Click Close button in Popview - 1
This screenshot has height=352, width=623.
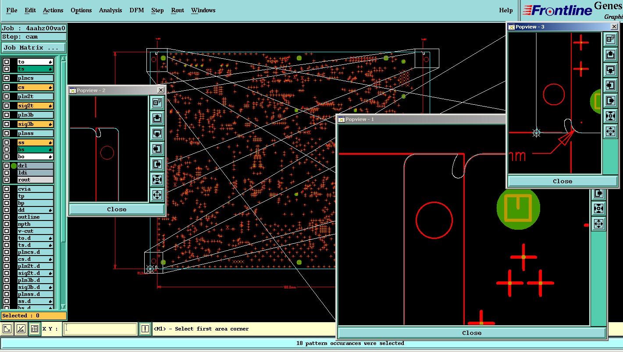click(x=472, y=333)
